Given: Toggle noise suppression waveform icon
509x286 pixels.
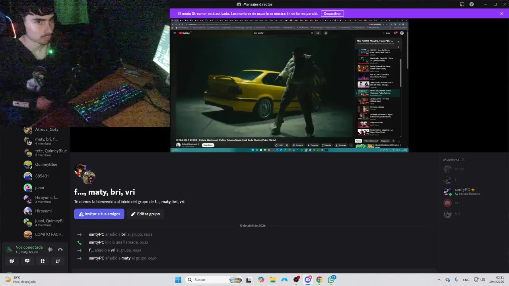Looking at the screenshot, I should click(51, 249).
